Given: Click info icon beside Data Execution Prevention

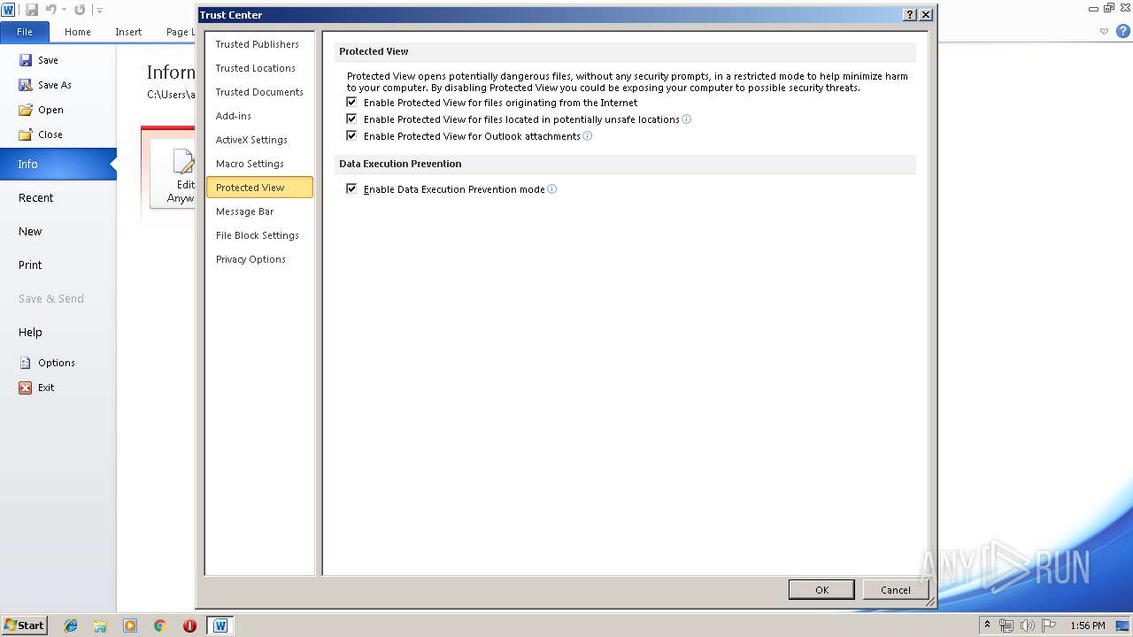Looking at the screenshot, I should point(552,188).
